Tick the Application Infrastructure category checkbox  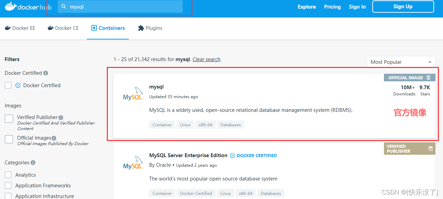pyautogui.click(x=8, y=196)
